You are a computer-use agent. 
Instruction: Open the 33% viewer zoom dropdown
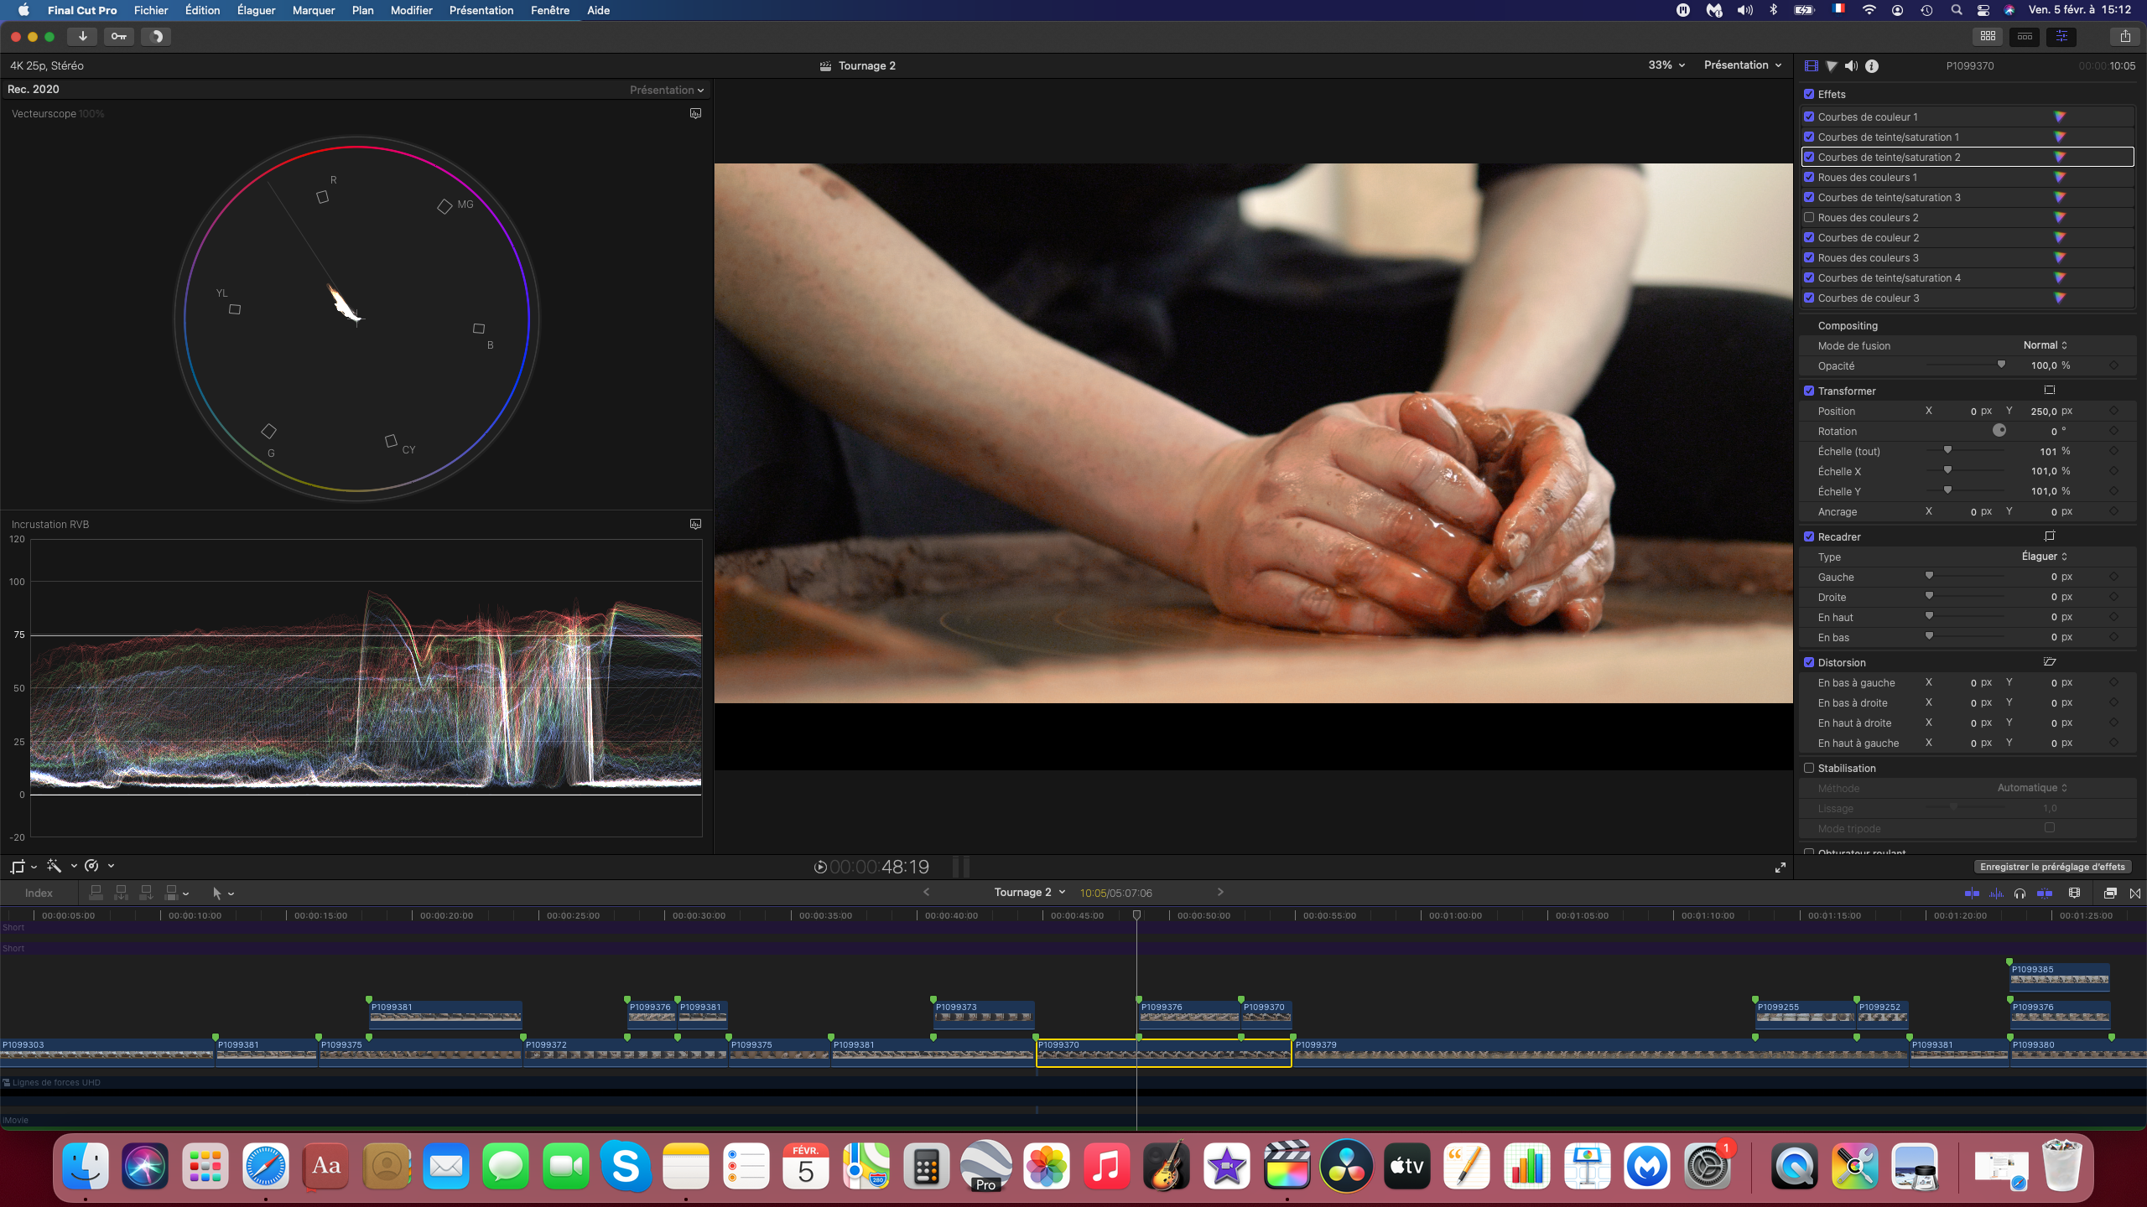(x=1666, y=65)
